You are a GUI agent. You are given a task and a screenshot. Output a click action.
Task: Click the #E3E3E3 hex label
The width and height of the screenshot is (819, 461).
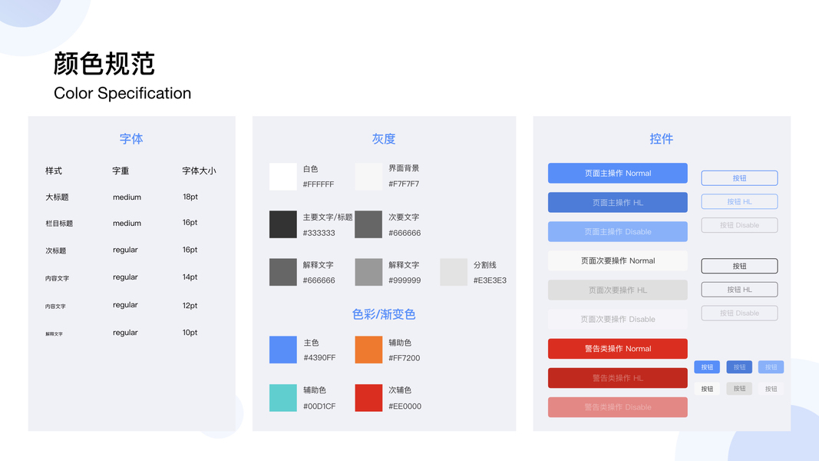point(490,280)
